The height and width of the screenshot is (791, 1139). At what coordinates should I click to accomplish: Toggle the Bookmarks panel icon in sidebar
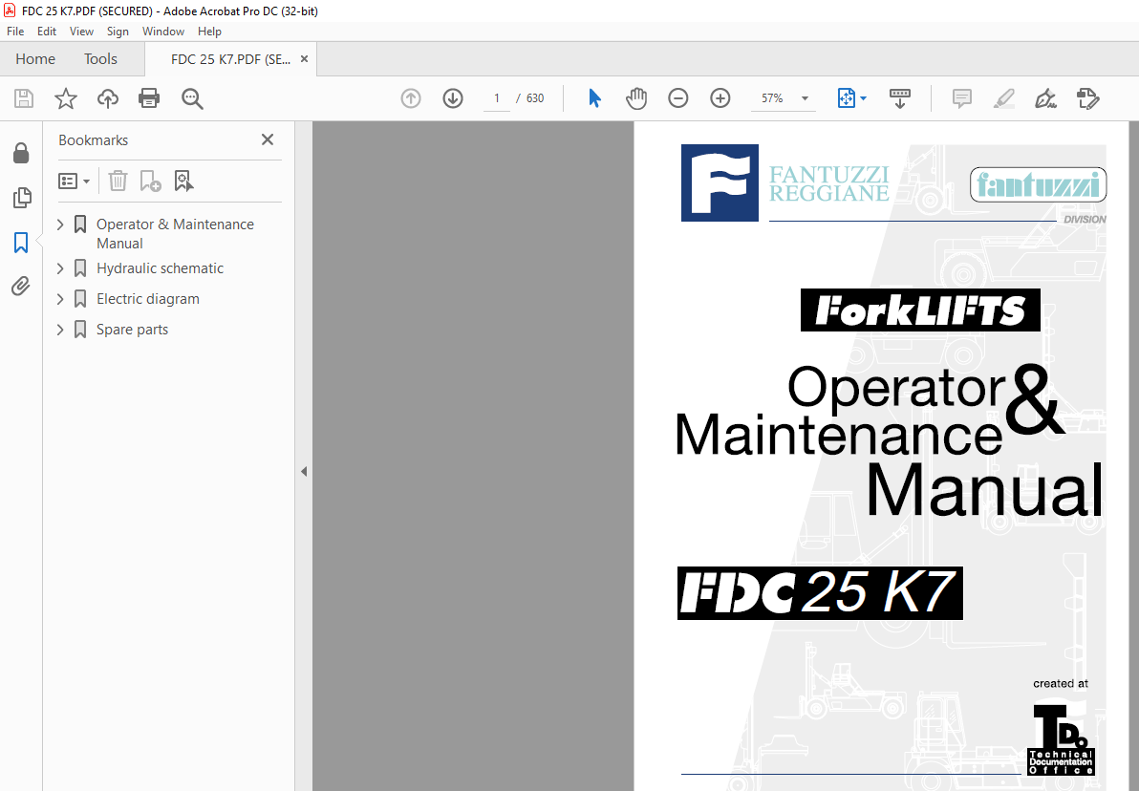pos(21,242)
